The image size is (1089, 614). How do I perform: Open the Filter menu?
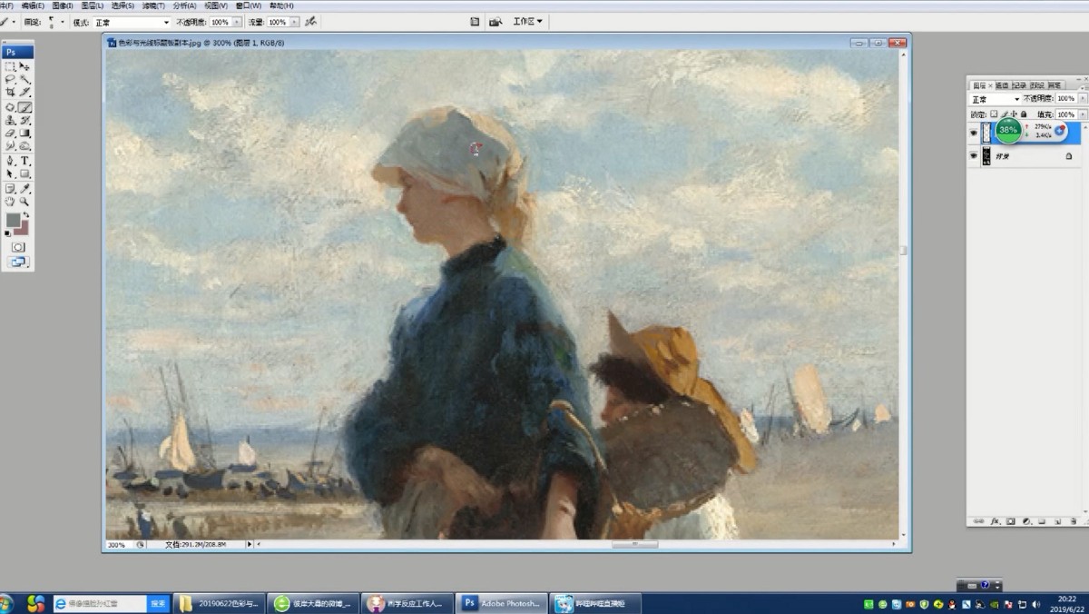(x=153, y=5)
